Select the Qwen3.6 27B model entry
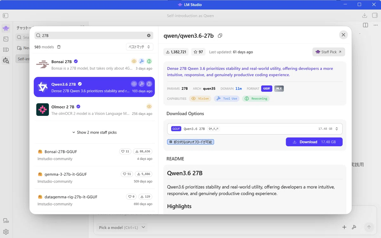The image size is (381, 238). pos(94,87)
